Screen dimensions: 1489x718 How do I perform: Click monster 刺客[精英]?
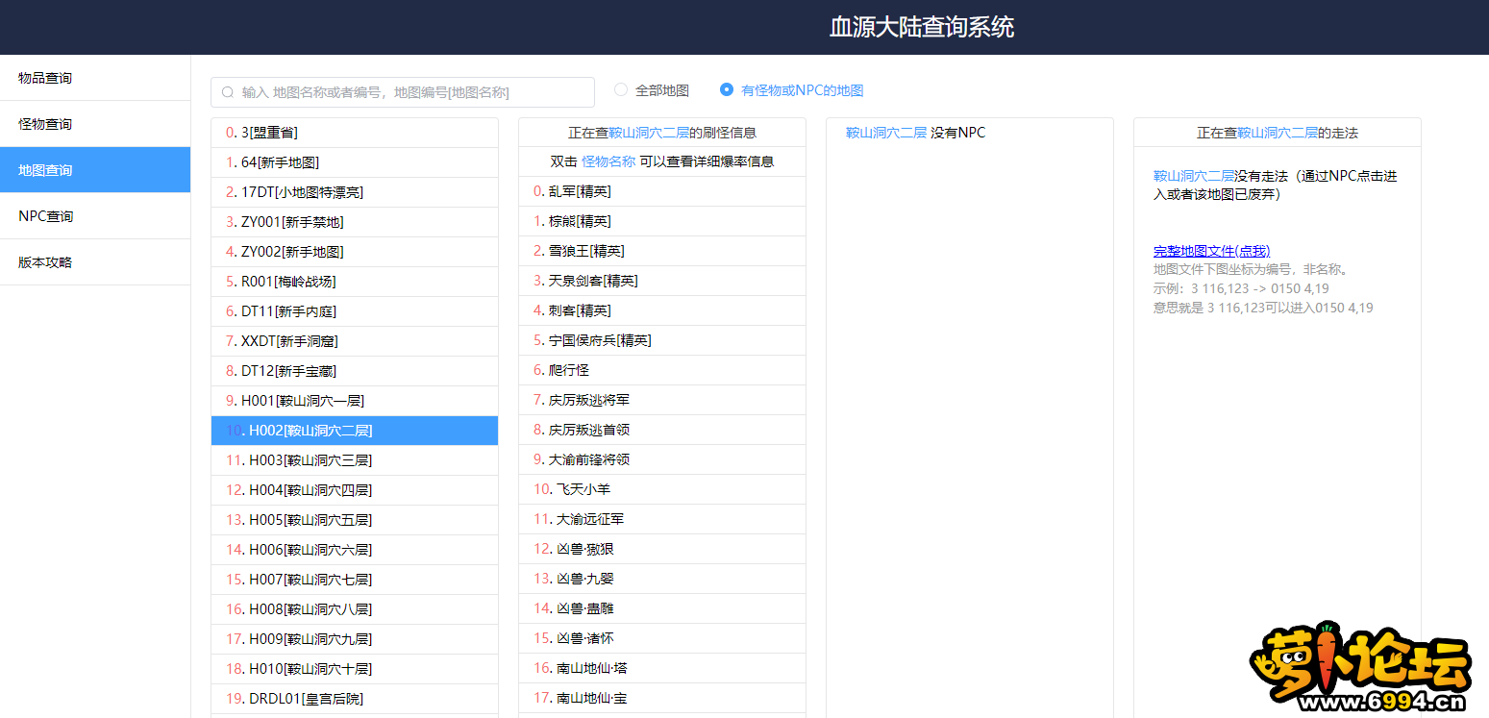point(662,310)
